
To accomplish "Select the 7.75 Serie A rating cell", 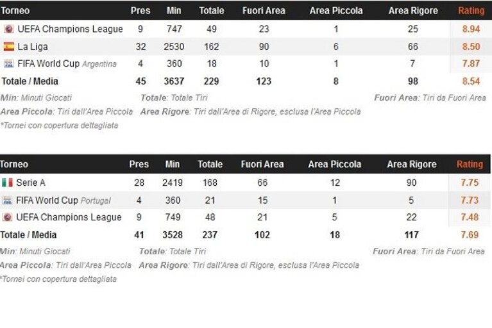I will (470, 183).
